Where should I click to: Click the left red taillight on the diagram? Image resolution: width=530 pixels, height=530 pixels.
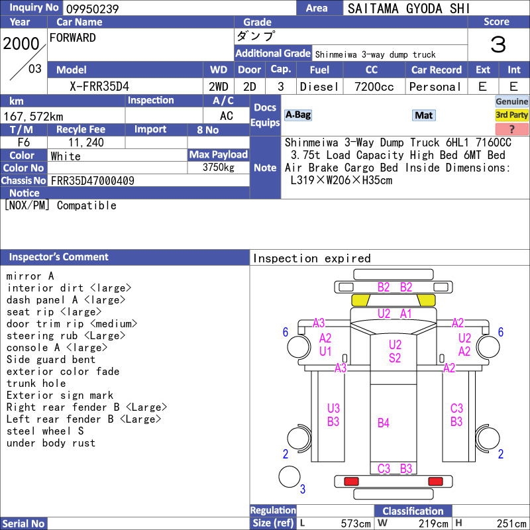point(351,481)
